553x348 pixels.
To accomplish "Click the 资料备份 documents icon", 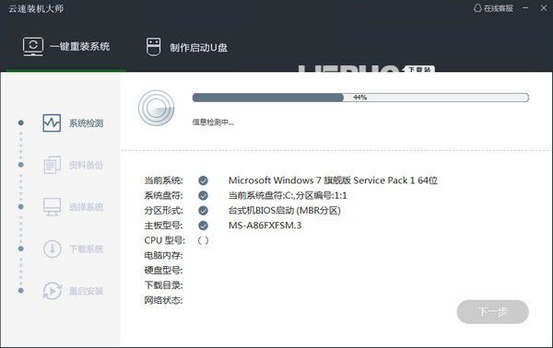I will pyautogui.click(x=53, y=165).
